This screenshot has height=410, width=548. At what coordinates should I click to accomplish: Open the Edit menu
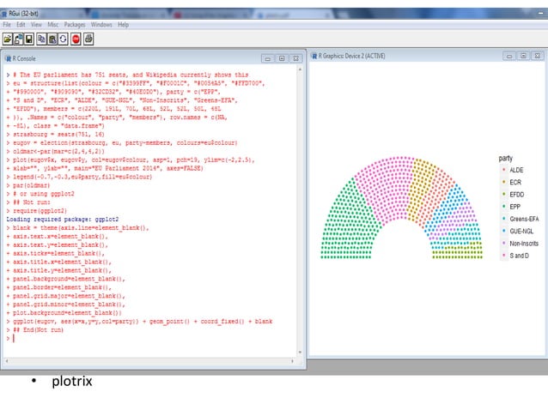[21, 25]
